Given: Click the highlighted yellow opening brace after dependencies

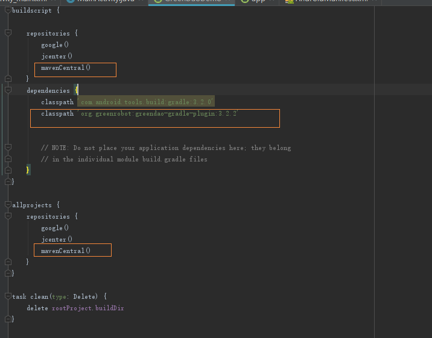Looking at the screenshot, I should pyautogui.click(x=76, y=90).
